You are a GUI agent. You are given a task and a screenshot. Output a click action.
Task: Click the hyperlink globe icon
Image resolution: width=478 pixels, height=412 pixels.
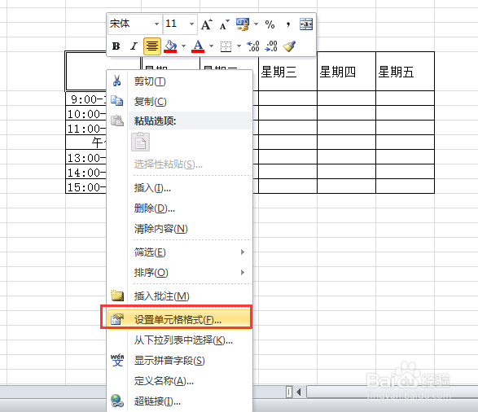(x=117, y=401)
